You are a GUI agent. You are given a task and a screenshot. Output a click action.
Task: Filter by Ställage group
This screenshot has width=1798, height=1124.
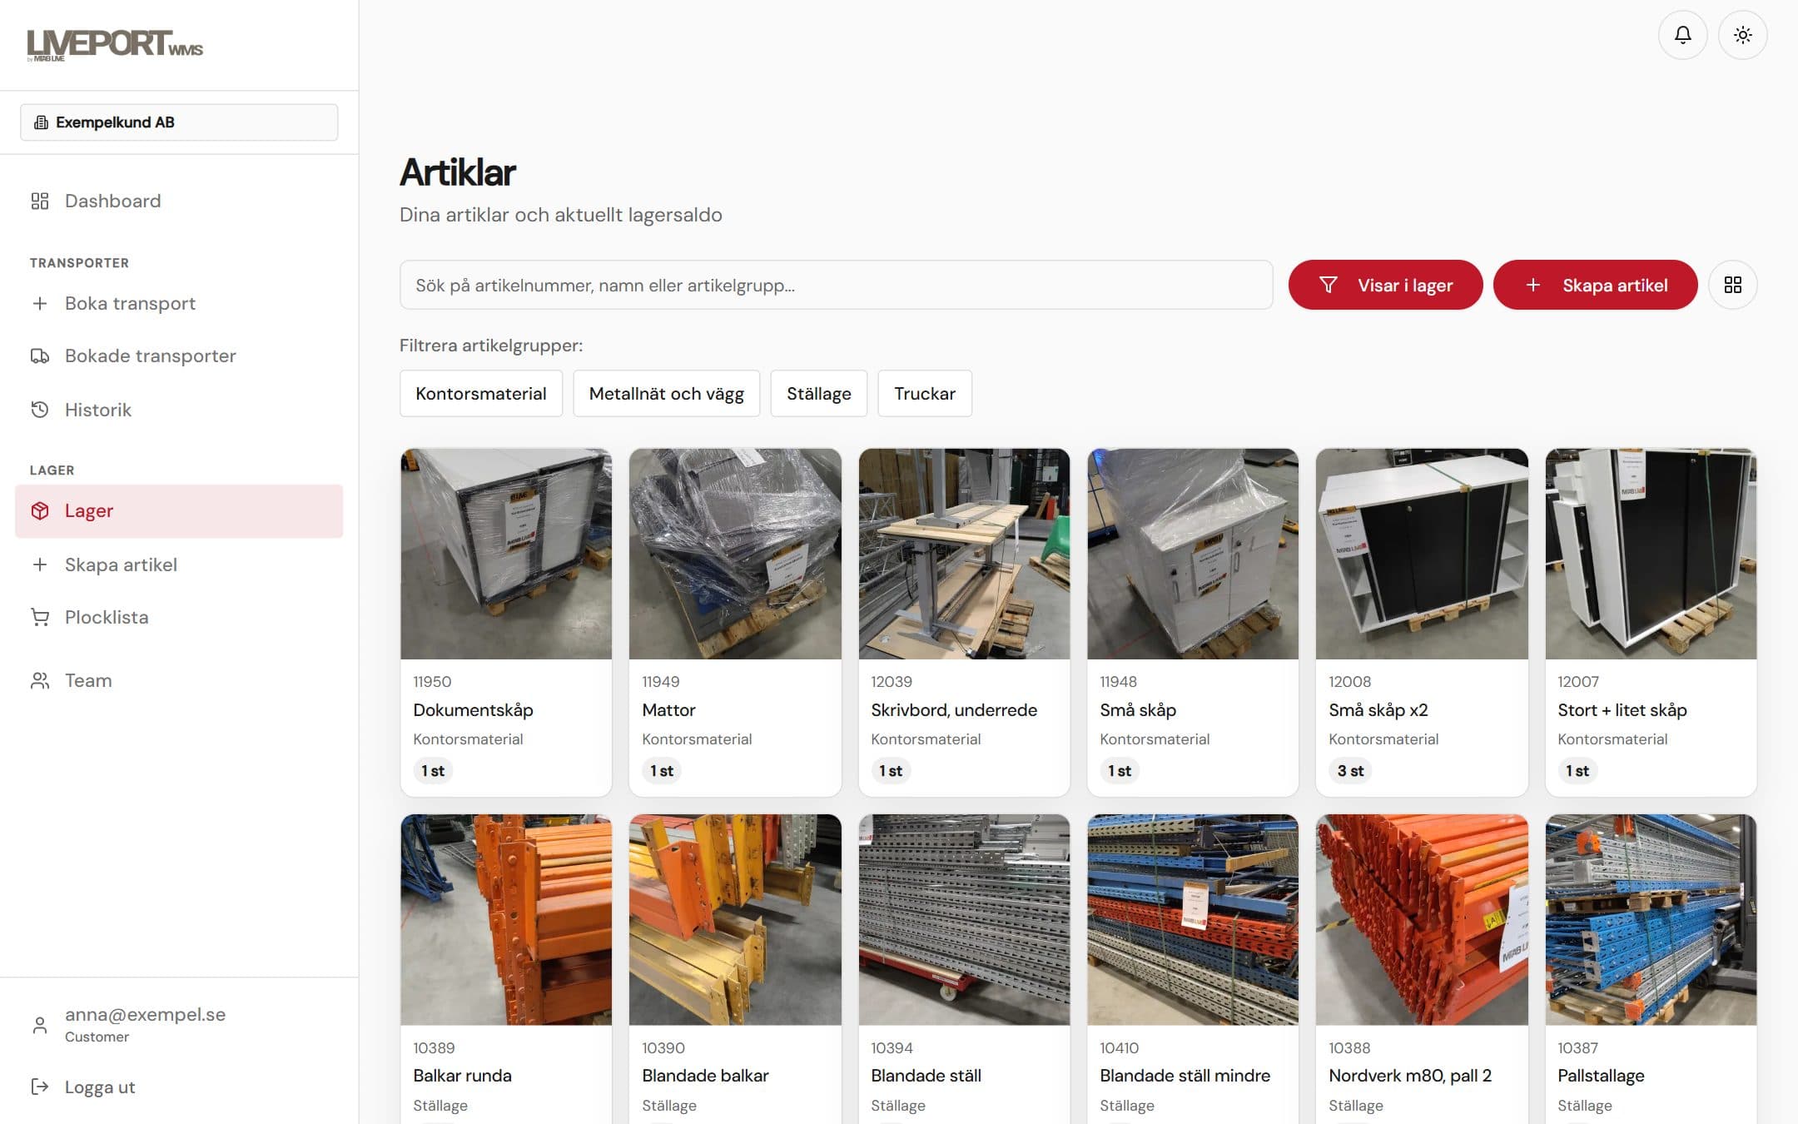coord(818,393)
